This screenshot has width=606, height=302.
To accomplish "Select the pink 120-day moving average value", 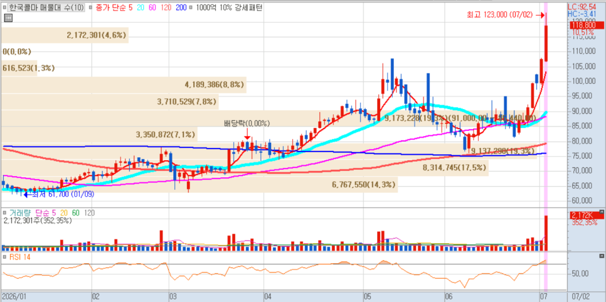I will coord(165,7).
